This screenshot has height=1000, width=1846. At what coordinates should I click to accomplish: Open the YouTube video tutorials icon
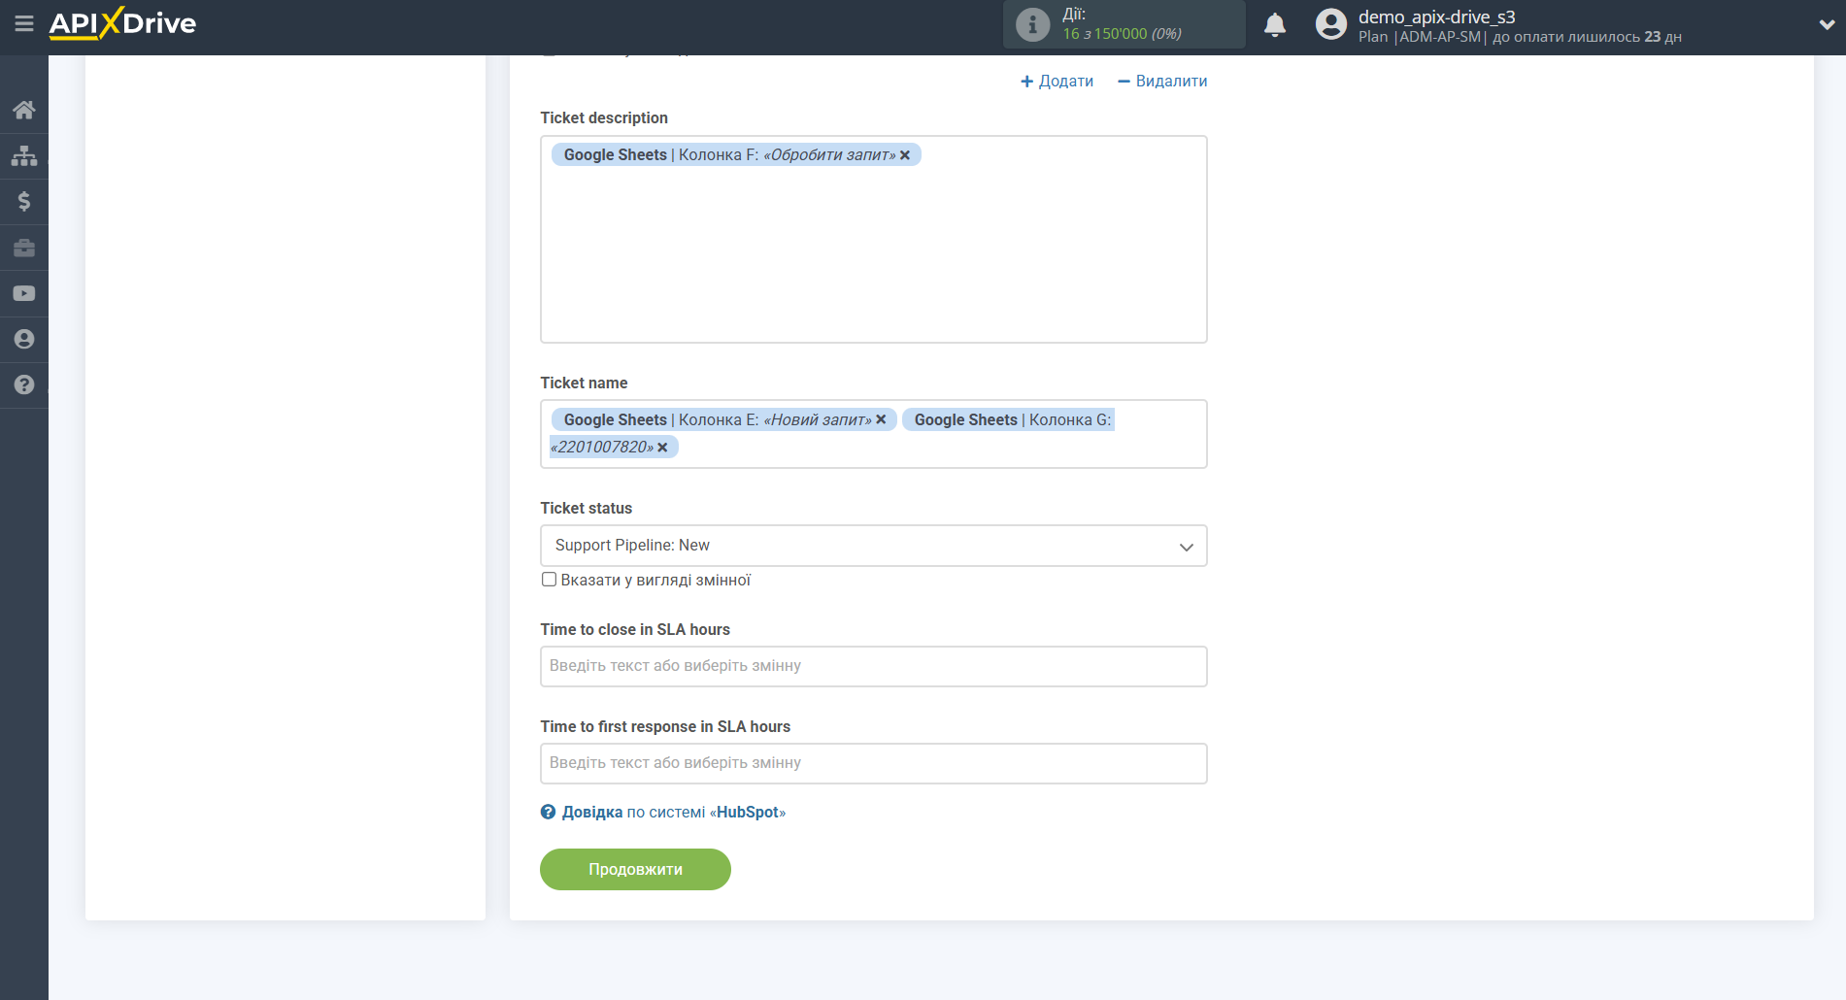point(24,293)
